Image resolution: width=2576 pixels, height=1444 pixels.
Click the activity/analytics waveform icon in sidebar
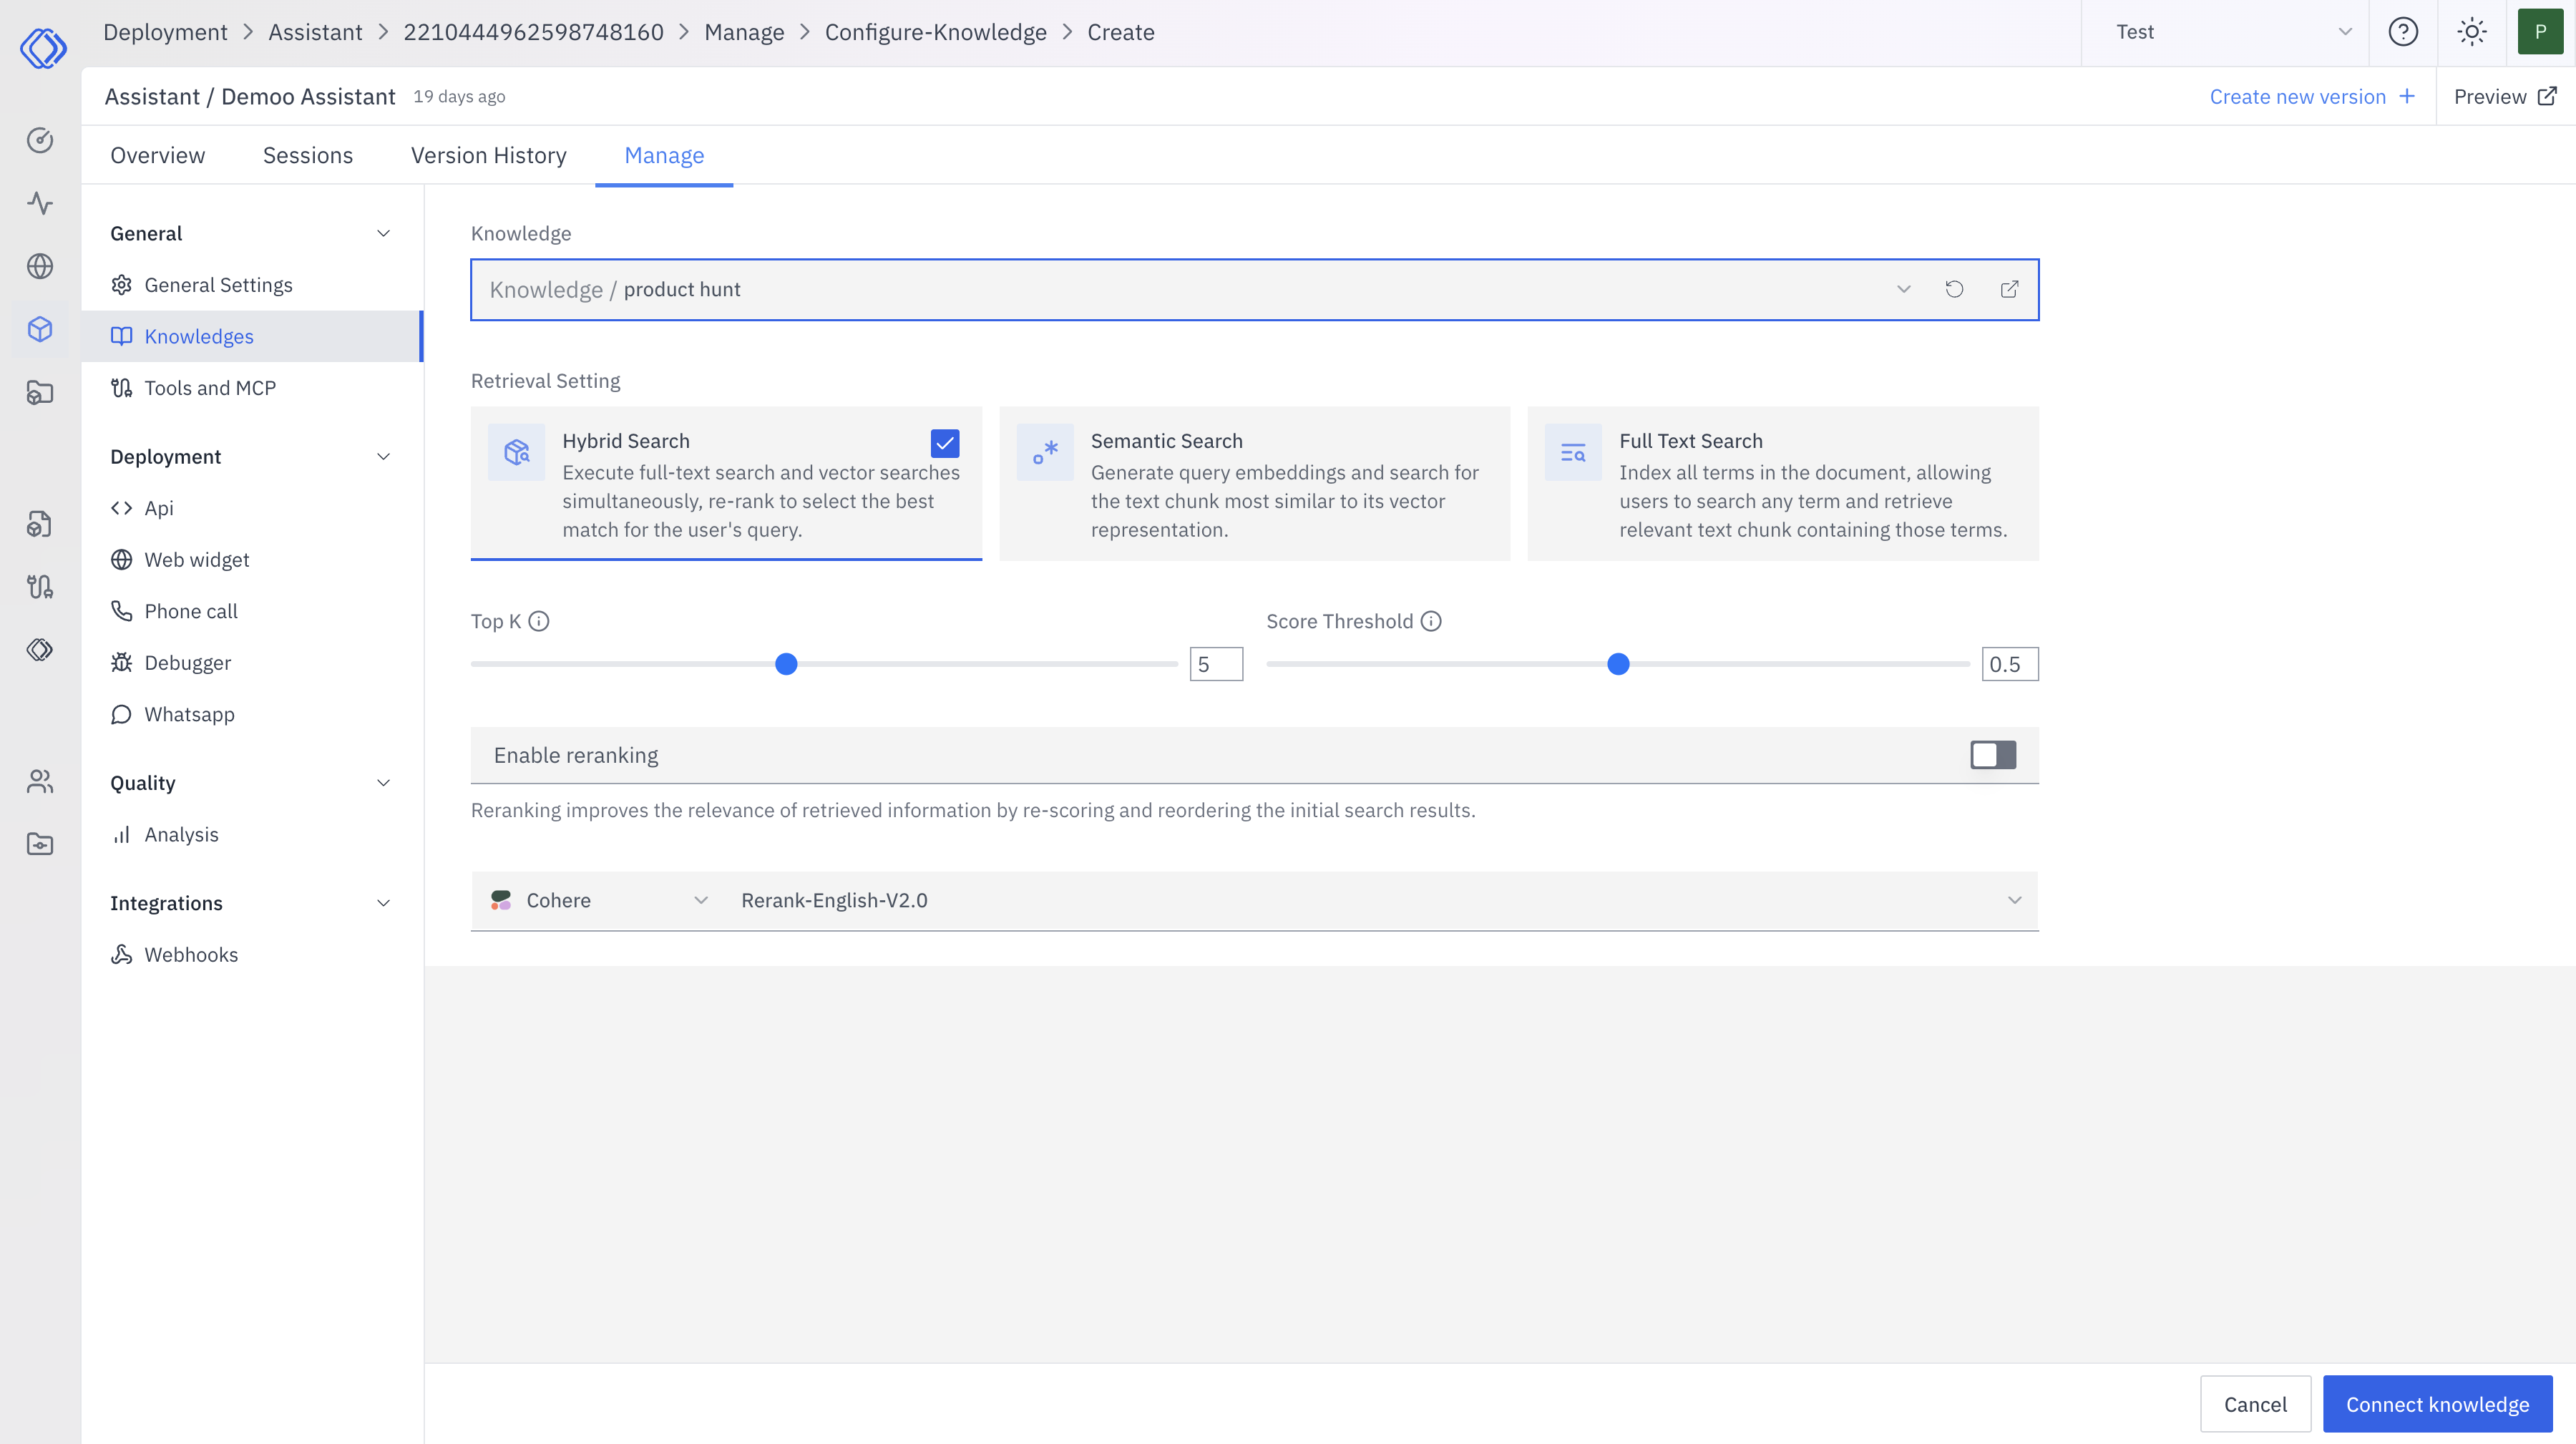40,203
